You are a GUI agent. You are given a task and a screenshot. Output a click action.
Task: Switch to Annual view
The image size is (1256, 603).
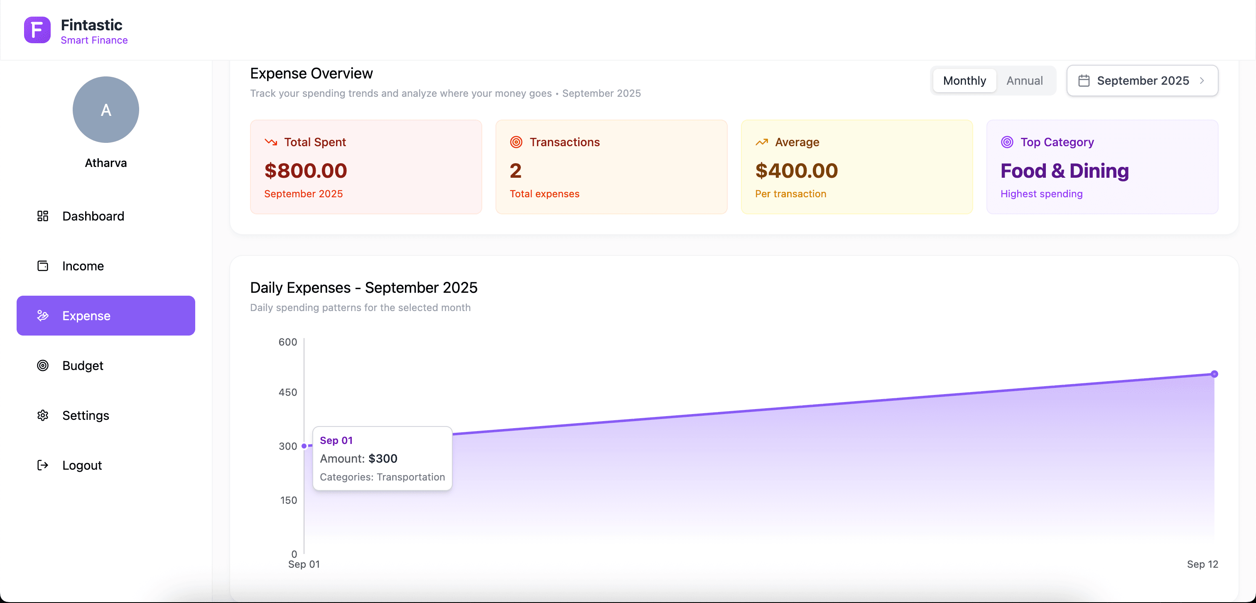1024,81
